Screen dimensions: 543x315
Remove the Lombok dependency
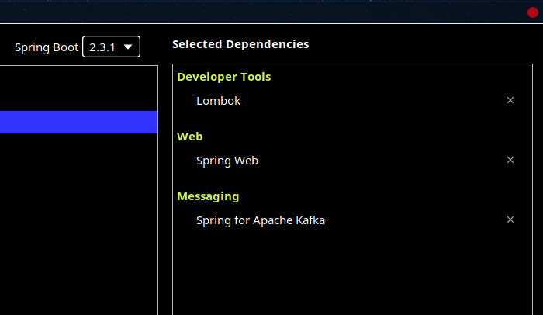coord(510,100)
